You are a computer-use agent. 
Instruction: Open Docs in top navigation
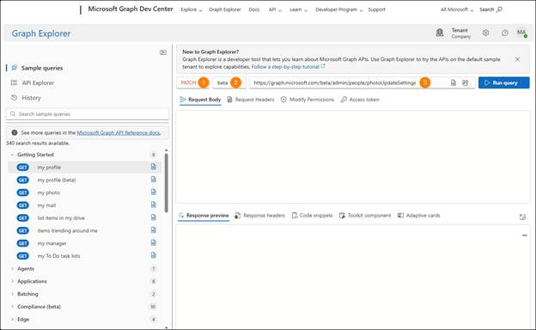(x=254, y=9)
